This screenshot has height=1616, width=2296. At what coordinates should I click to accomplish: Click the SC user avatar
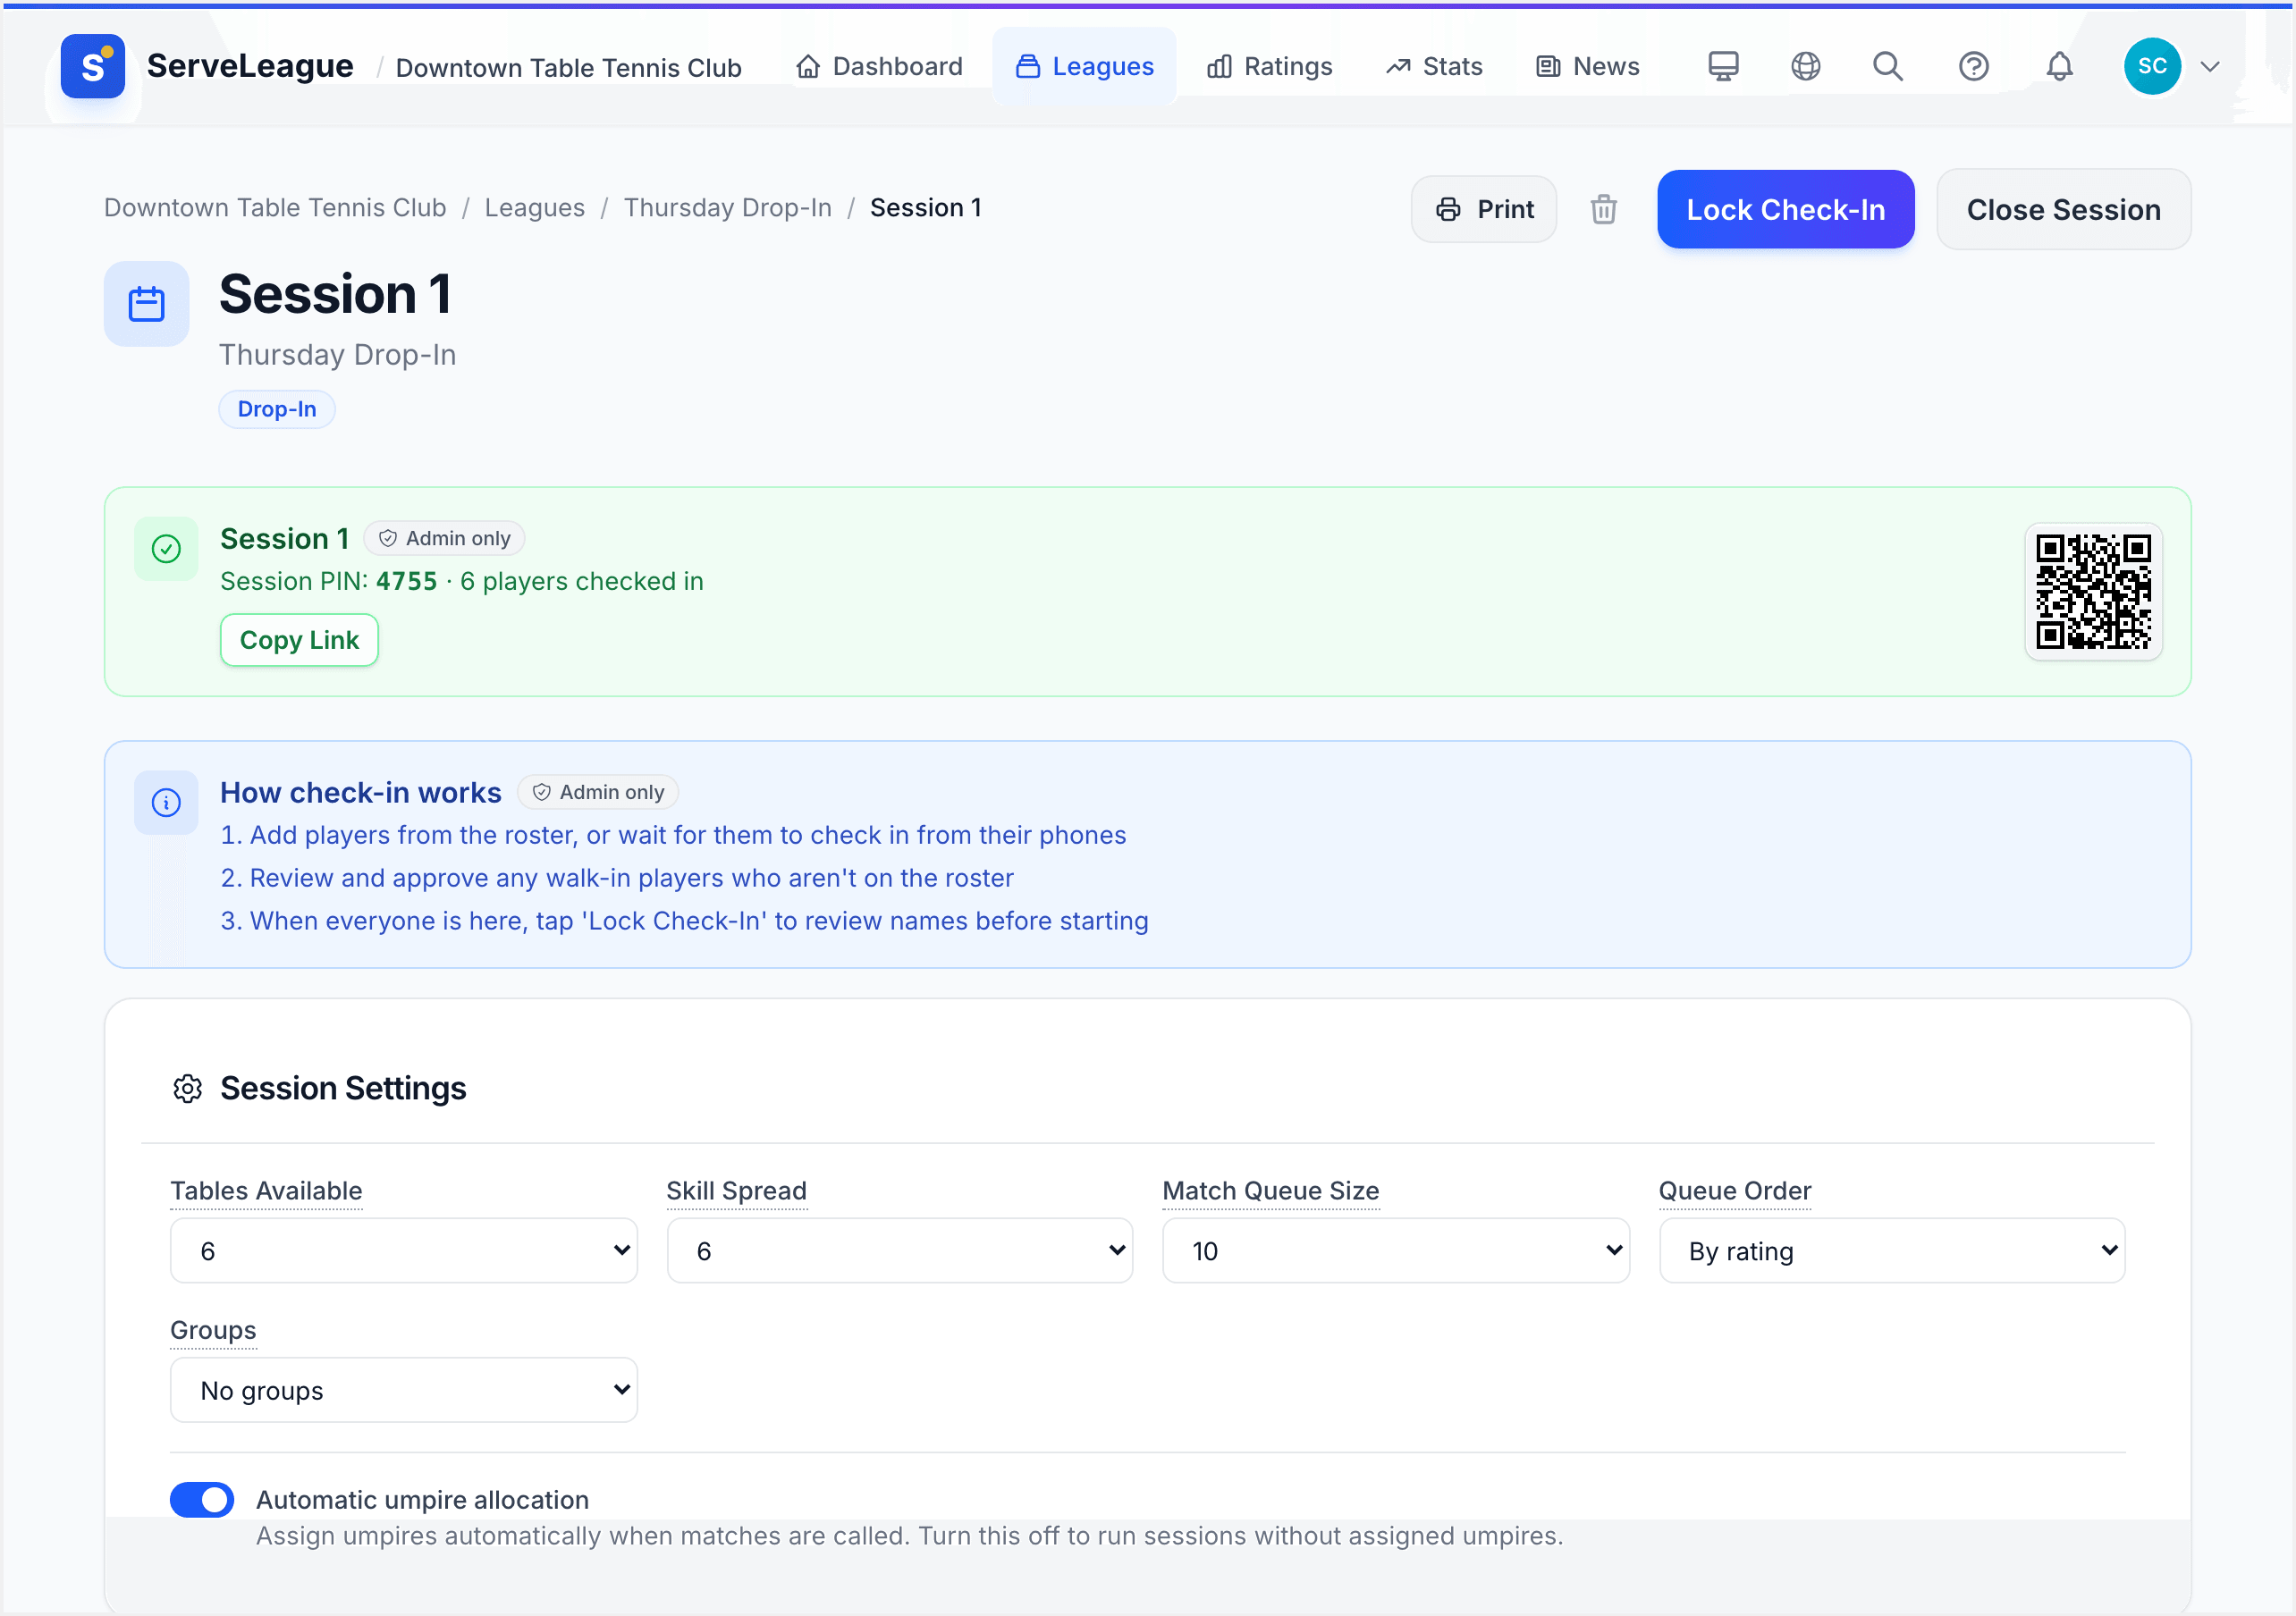coord(2152,66)
